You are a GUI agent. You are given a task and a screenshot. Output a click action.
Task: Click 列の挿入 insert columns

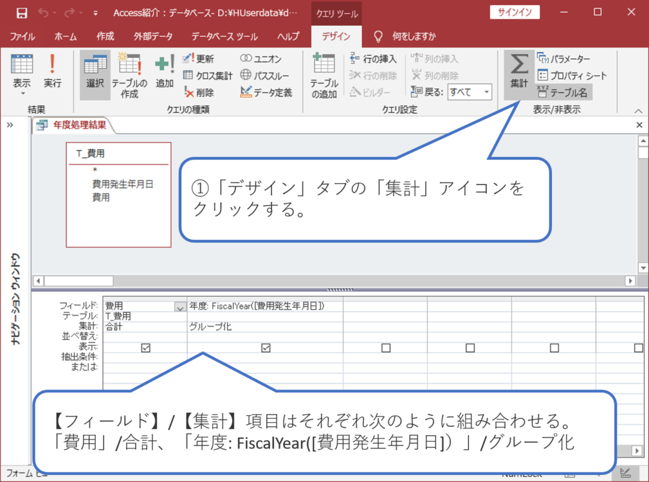(x=434, y=59)
